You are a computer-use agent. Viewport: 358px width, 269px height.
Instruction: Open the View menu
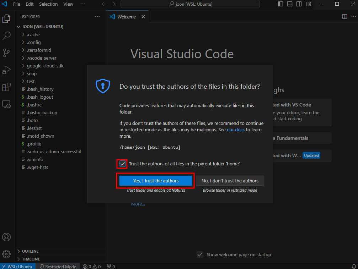(68, 4)
